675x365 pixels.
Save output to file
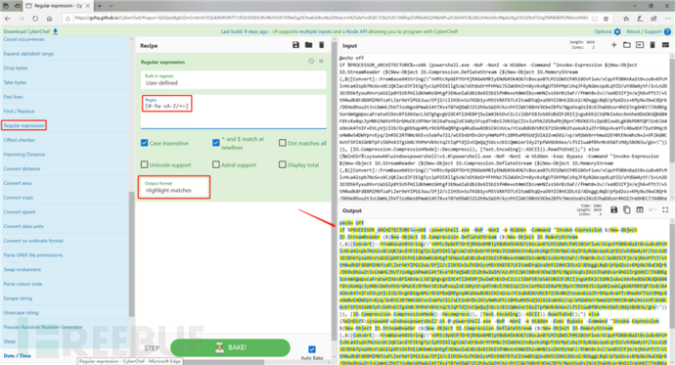coord(614,209)
